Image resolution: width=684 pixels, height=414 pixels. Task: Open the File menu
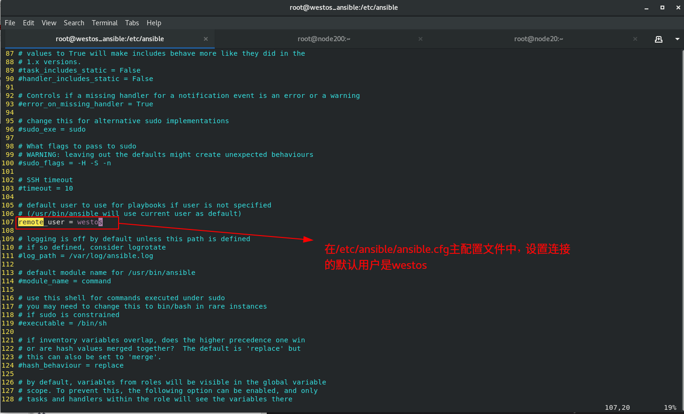(x=10, y=23)
